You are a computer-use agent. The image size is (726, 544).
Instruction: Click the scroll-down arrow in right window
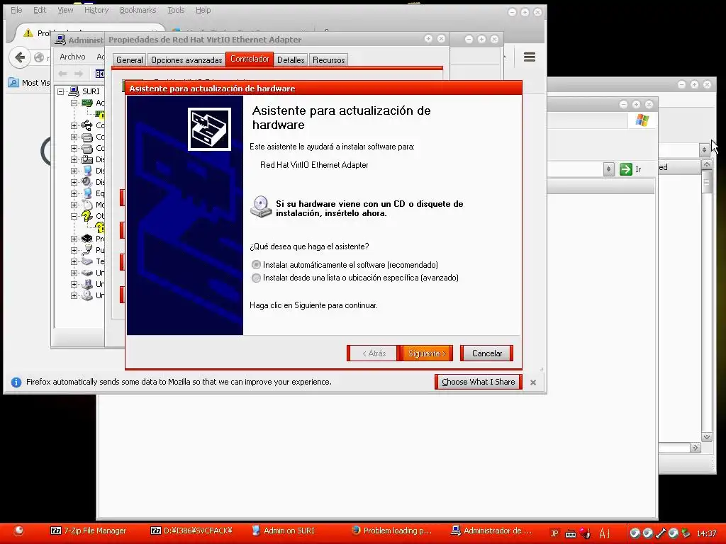[x=707, y=437]
